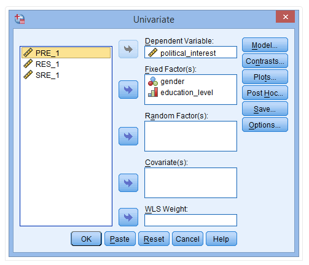The width and height of the screenshot is (309, 265).
Task: Open the Options... dialog
Action: click(x=265, y=125)
